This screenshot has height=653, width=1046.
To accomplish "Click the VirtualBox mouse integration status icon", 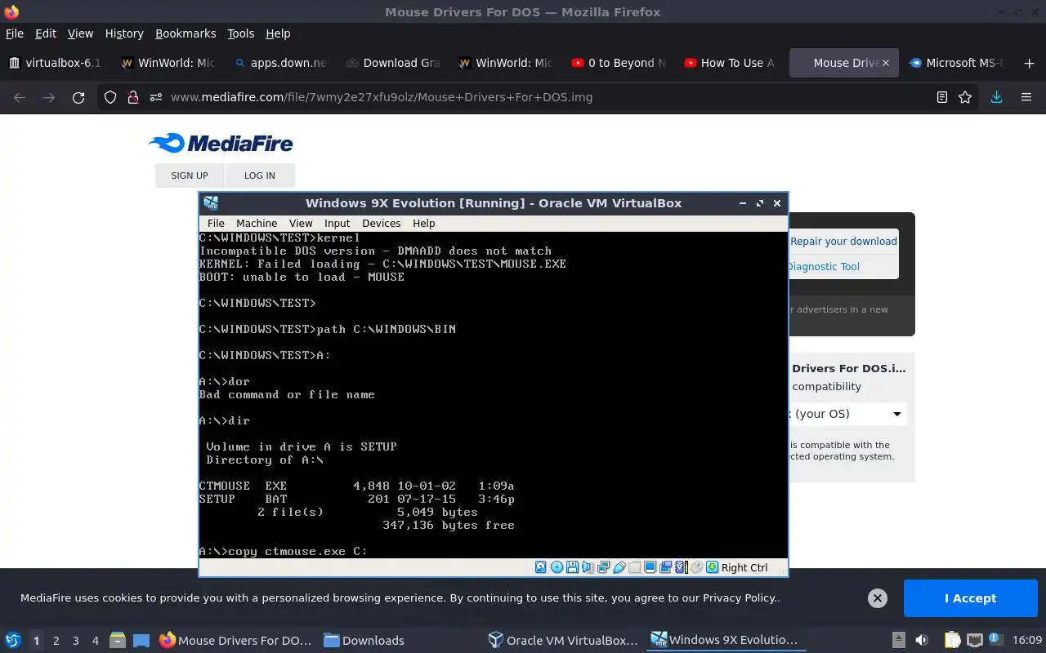I will 696,567.
